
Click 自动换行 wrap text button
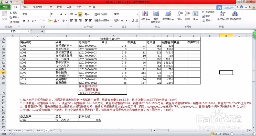coord(101,14)
